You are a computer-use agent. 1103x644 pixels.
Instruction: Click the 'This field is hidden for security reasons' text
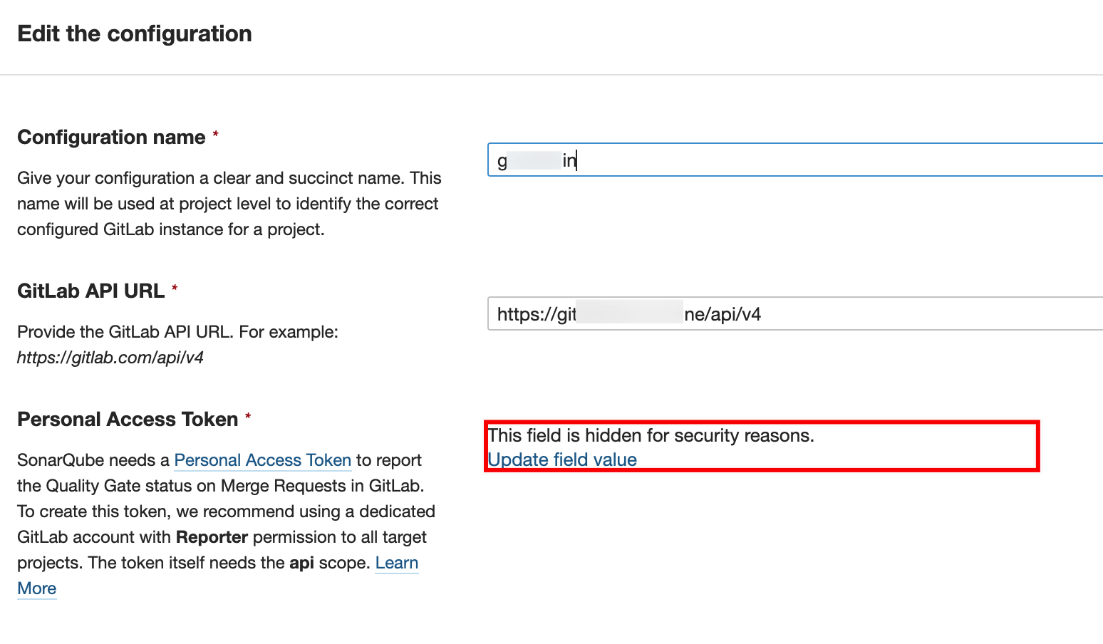point(651,435)
